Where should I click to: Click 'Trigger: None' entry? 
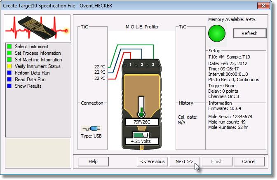point(222,86)
